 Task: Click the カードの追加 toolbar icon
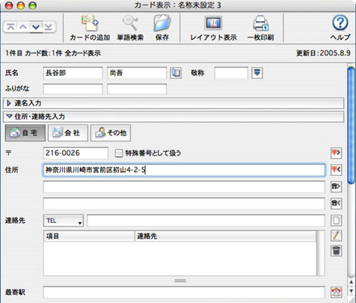(x=90, y=23)
